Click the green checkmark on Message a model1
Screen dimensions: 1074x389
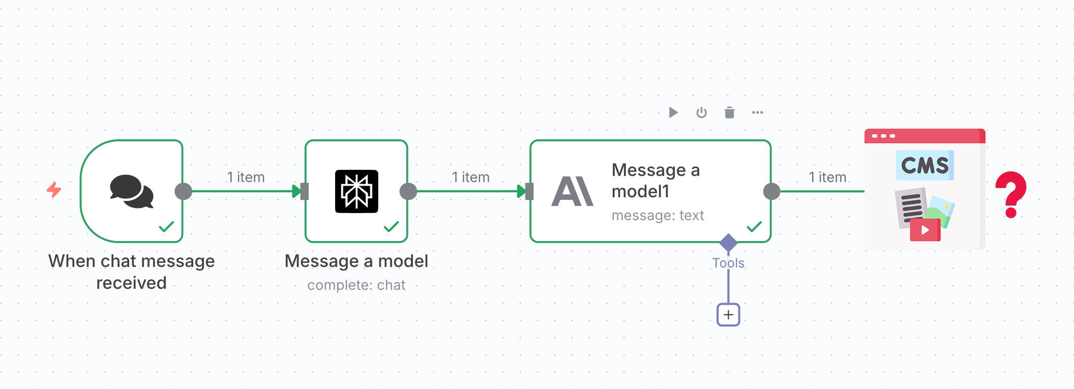click(x=754, y=226)
